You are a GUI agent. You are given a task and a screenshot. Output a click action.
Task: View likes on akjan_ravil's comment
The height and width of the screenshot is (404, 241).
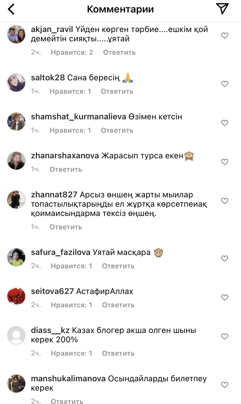(x=72, y=52)
